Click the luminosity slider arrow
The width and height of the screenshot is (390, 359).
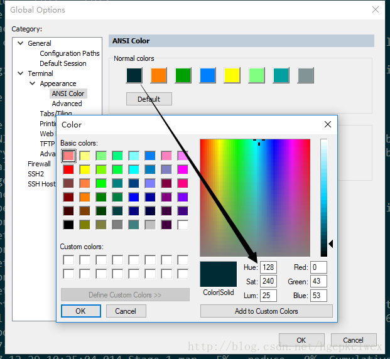point(331,244)
